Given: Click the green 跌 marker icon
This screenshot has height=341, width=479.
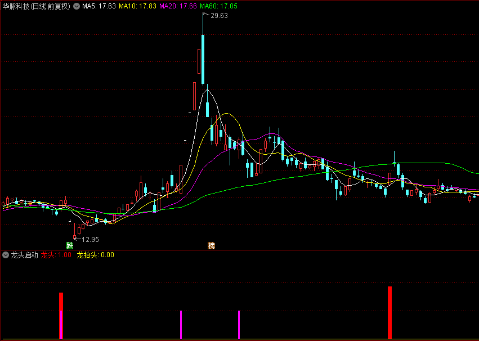Looking at the screenshot, I should point(70,245).
